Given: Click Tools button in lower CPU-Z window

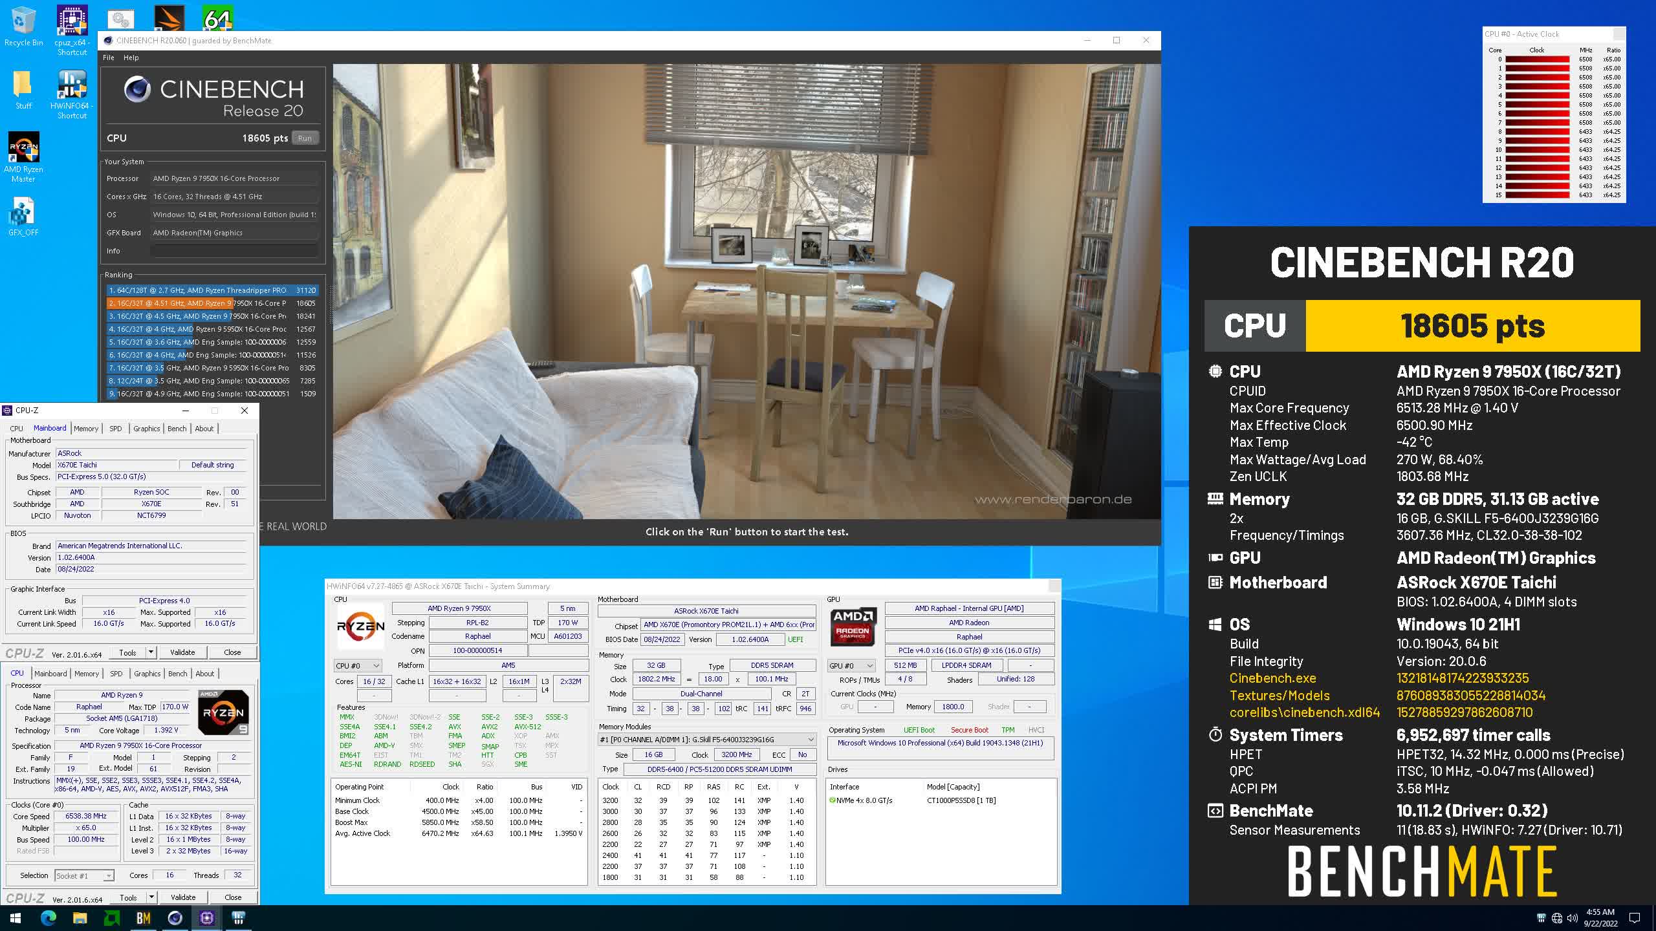Looking at the screenshot, I should pyautogui.click(x=128, y=897).
